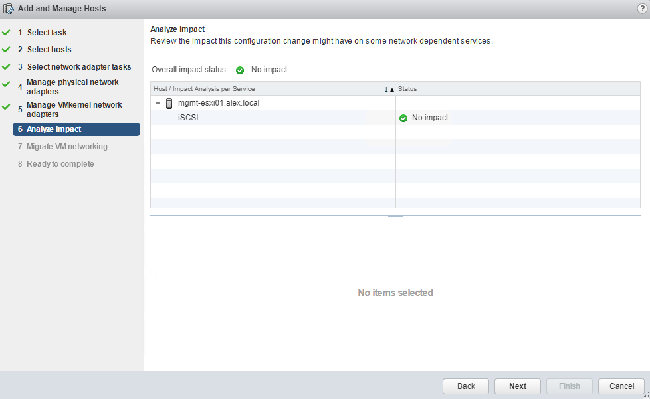Open step 3 Select network adapter tasks

(x=78, y=67)
